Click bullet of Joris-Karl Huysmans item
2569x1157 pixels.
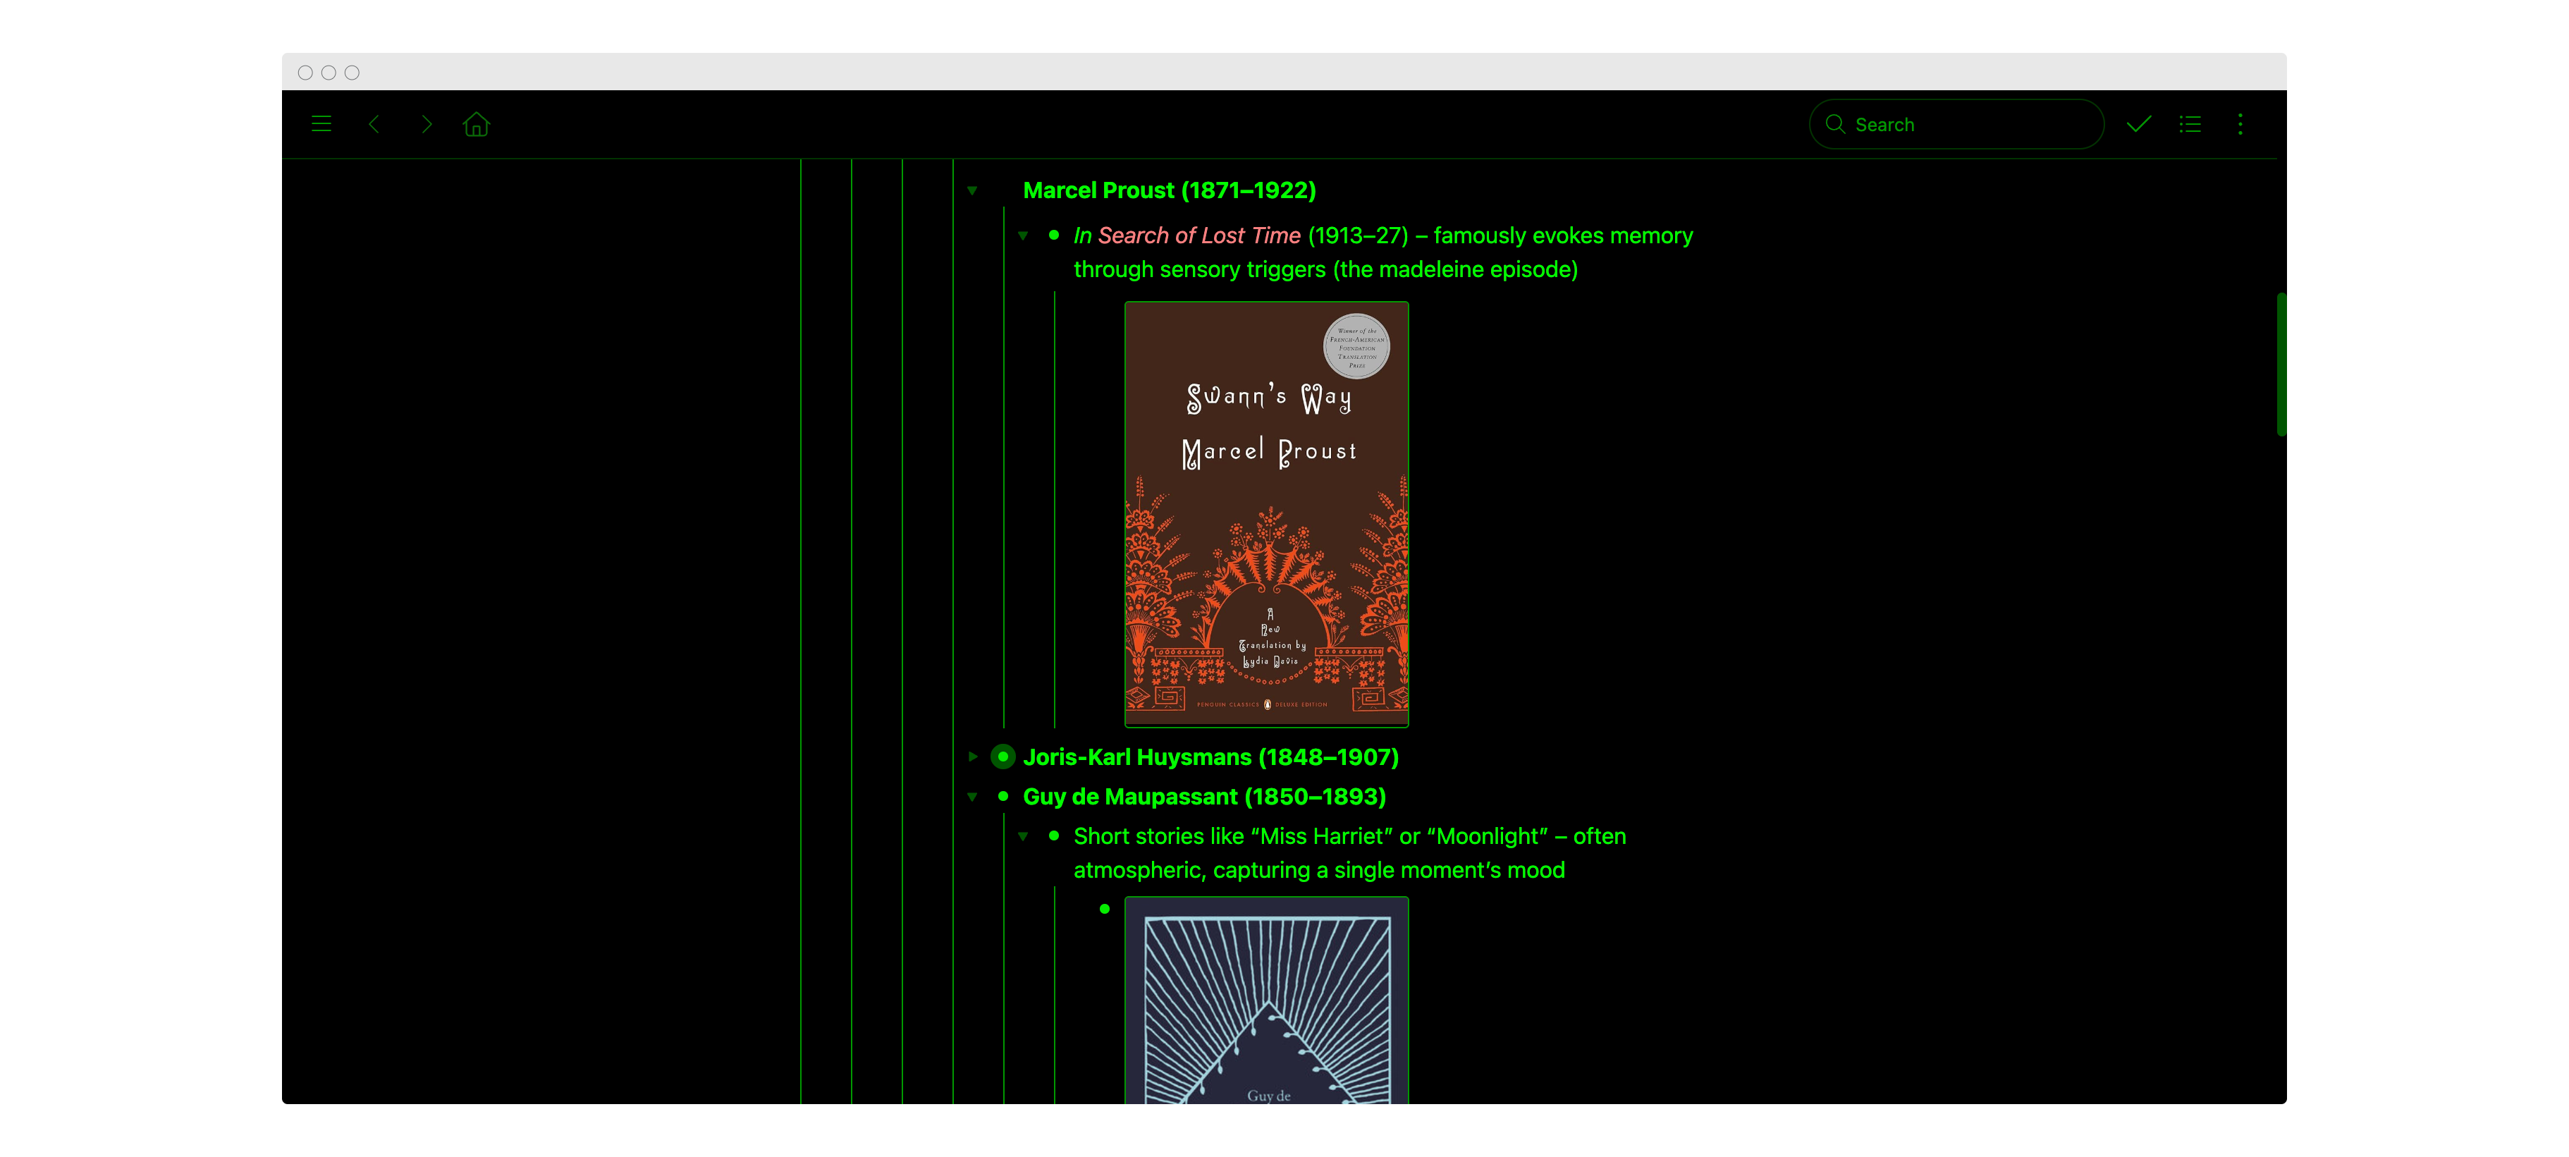1003,757
